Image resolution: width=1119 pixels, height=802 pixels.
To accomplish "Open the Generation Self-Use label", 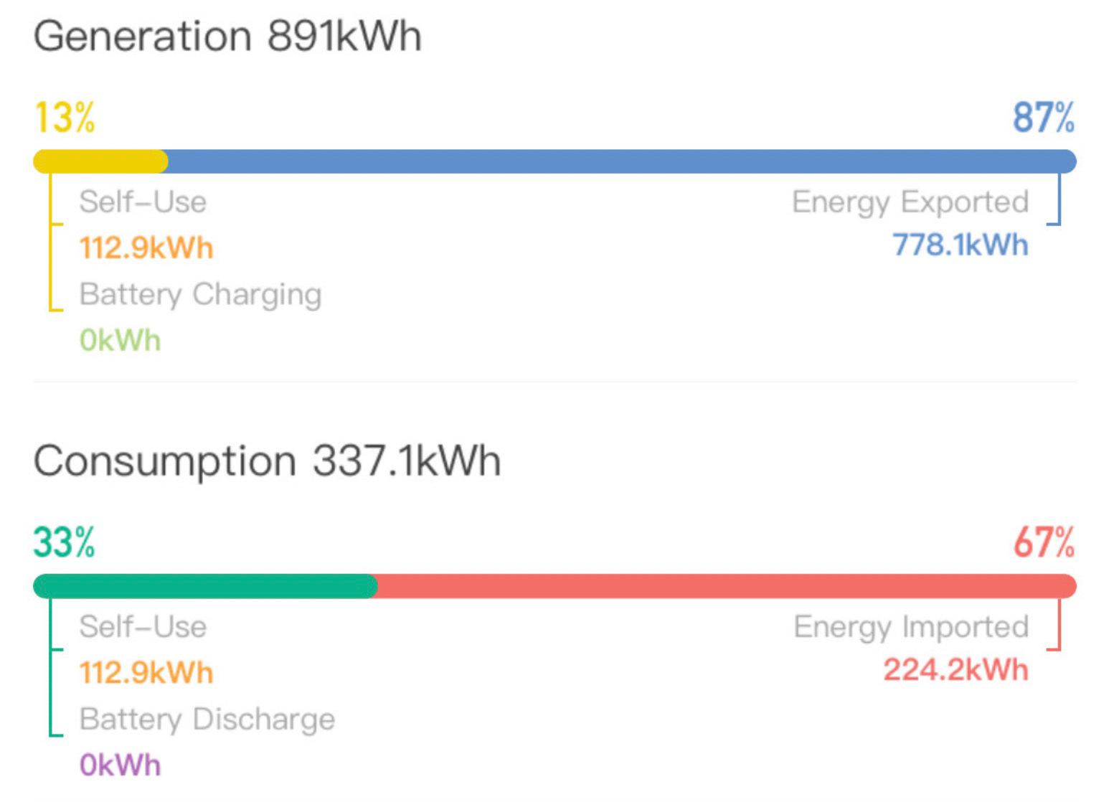I will pyautogui.click(x=143, y=202).
